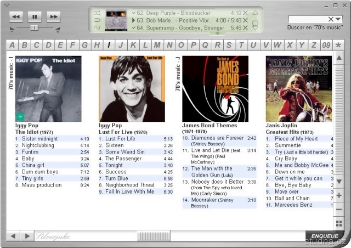Toggle the visualization wave icon
The image size is (351, 248).
point(97,28)
